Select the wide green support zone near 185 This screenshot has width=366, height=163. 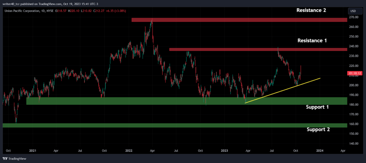click(187, 101)
